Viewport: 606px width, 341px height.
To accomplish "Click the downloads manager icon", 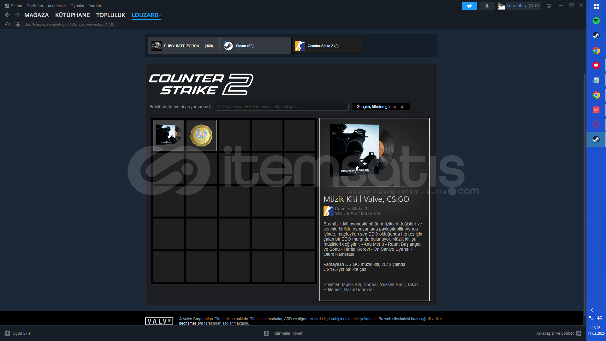I will pyautogui.click(x=267, y=333).
